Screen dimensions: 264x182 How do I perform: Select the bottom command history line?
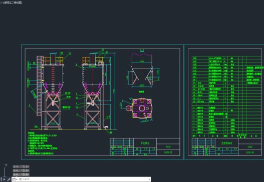pyautogui.click(x=21, y=174)
